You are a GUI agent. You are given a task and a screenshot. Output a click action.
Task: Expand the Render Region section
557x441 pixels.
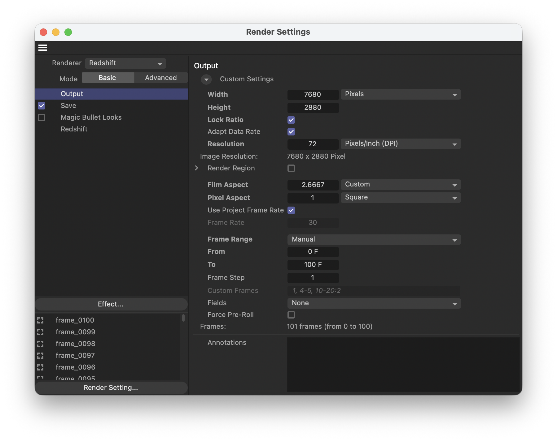(x=196, y=168)
